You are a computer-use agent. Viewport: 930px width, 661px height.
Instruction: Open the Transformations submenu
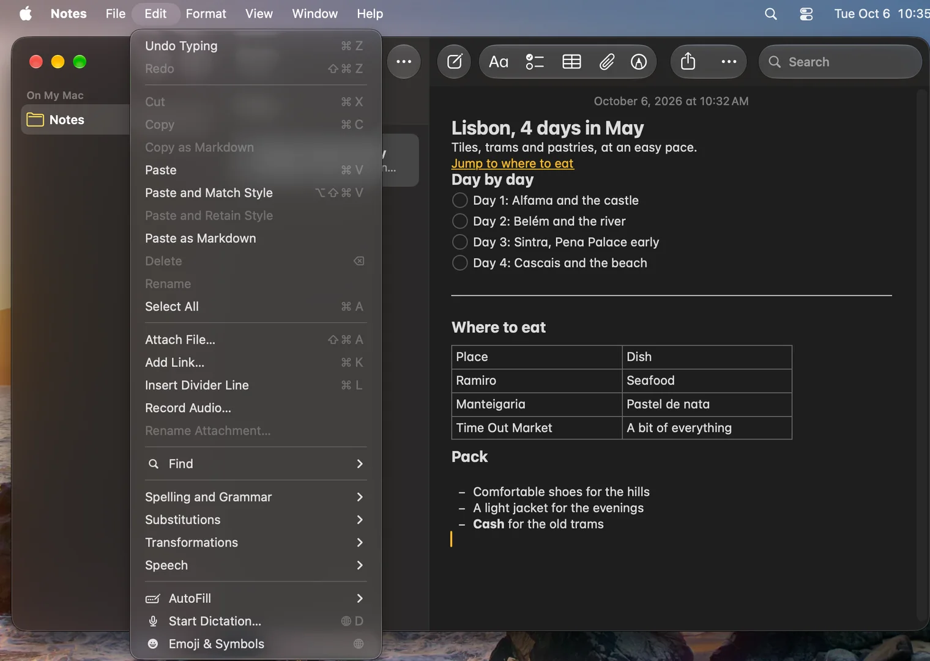pos(256,542)
